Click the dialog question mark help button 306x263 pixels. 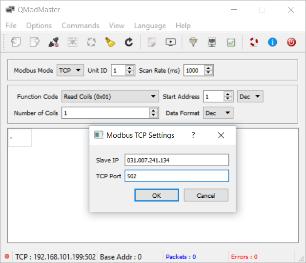click(193, 135)
